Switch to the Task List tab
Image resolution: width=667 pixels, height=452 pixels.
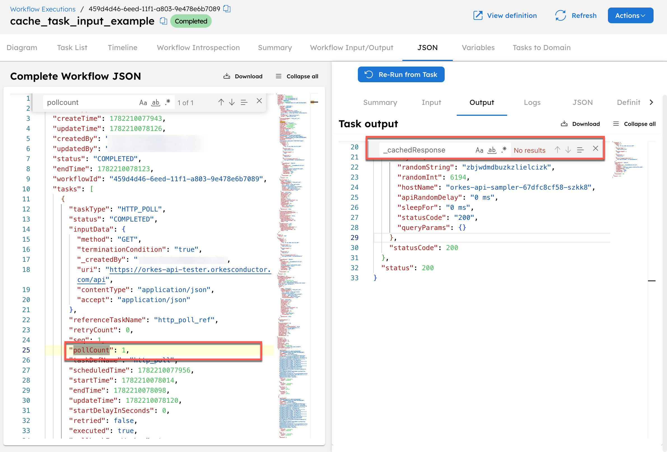click(72, 48)
